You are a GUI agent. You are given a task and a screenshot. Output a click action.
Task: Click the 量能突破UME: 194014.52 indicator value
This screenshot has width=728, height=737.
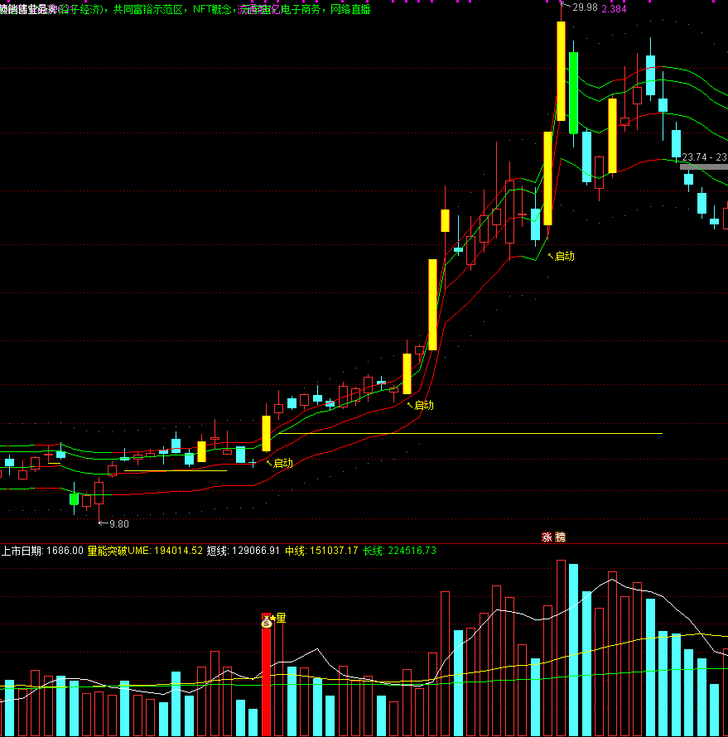(145, 551)
